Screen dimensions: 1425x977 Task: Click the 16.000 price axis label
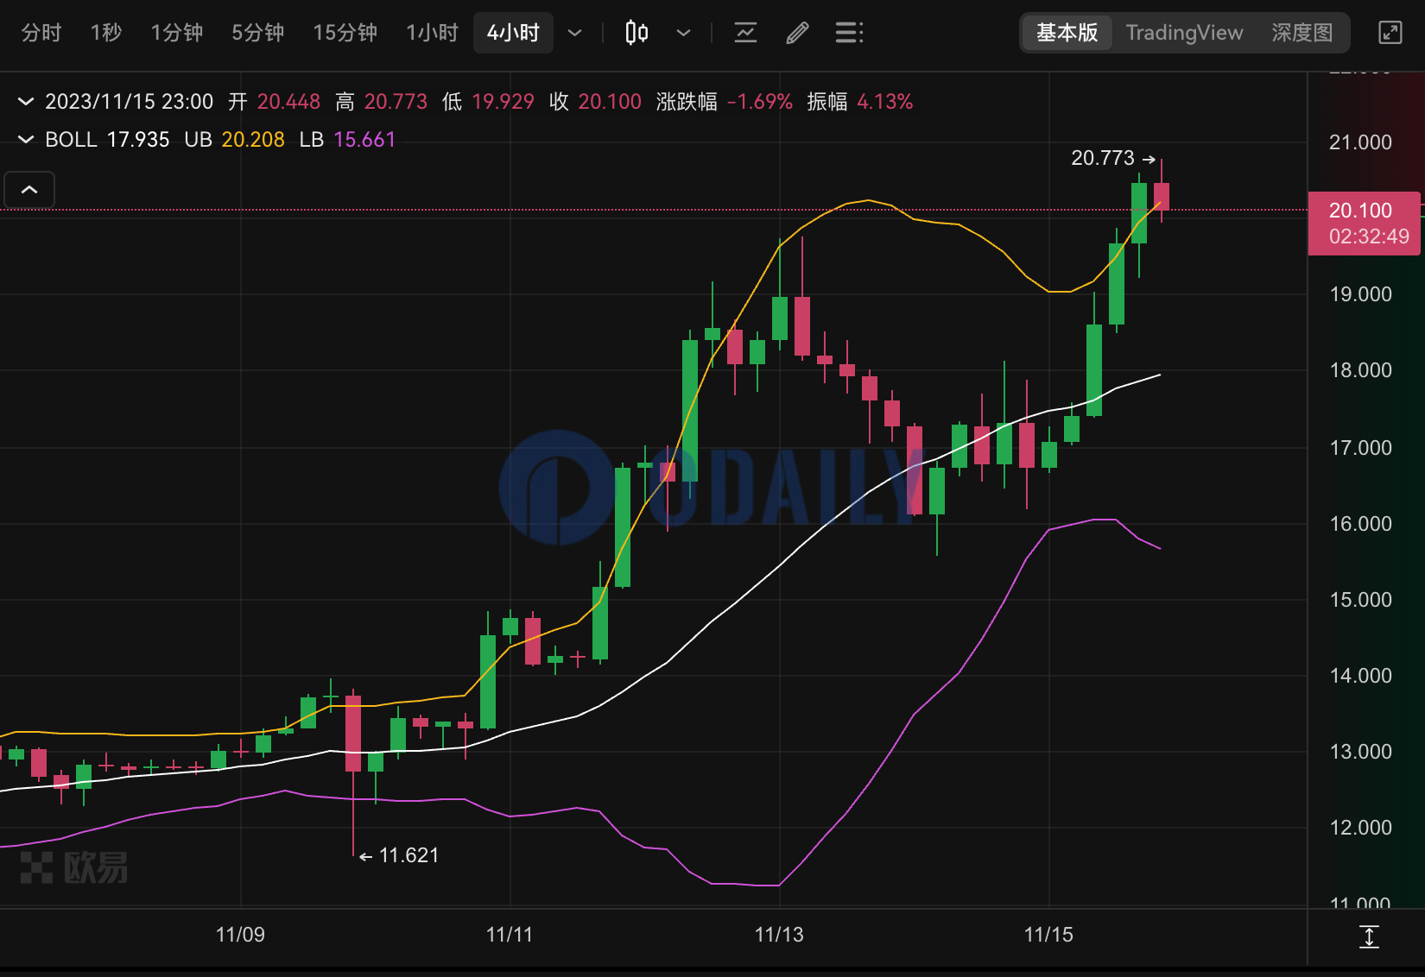click(1360, 524)
